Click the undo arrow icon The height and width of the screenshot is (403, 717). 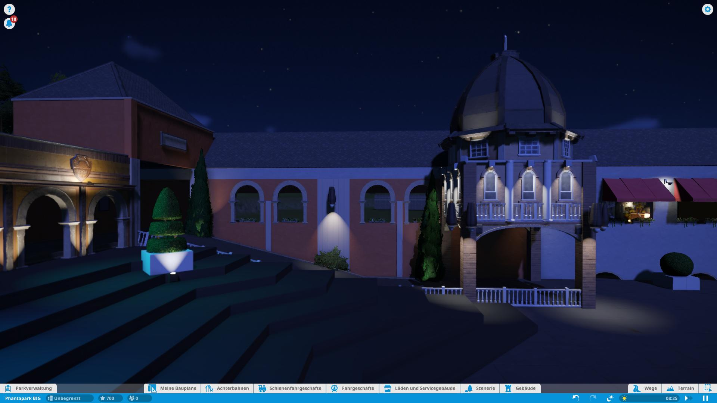(576, 398)
